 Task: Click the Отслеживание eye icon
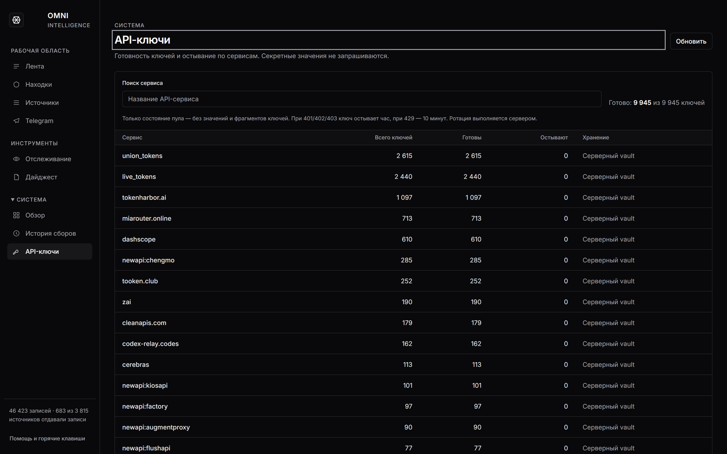[x=16, y=159]
